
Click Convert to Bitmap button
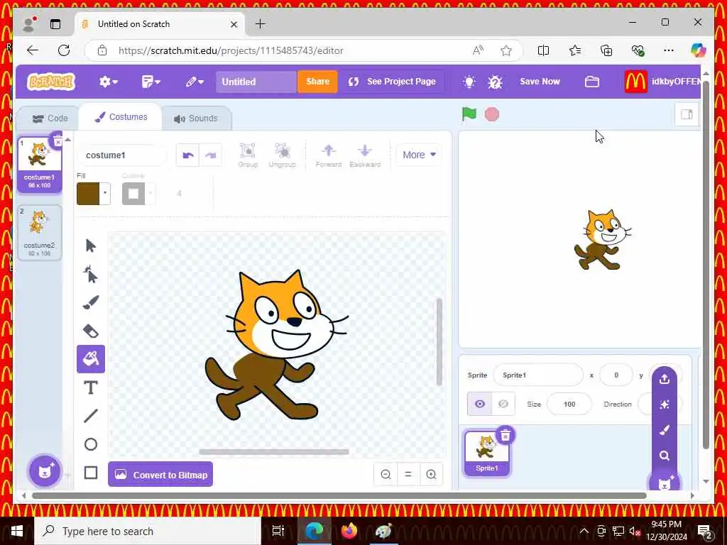click(x=160, y=474)
